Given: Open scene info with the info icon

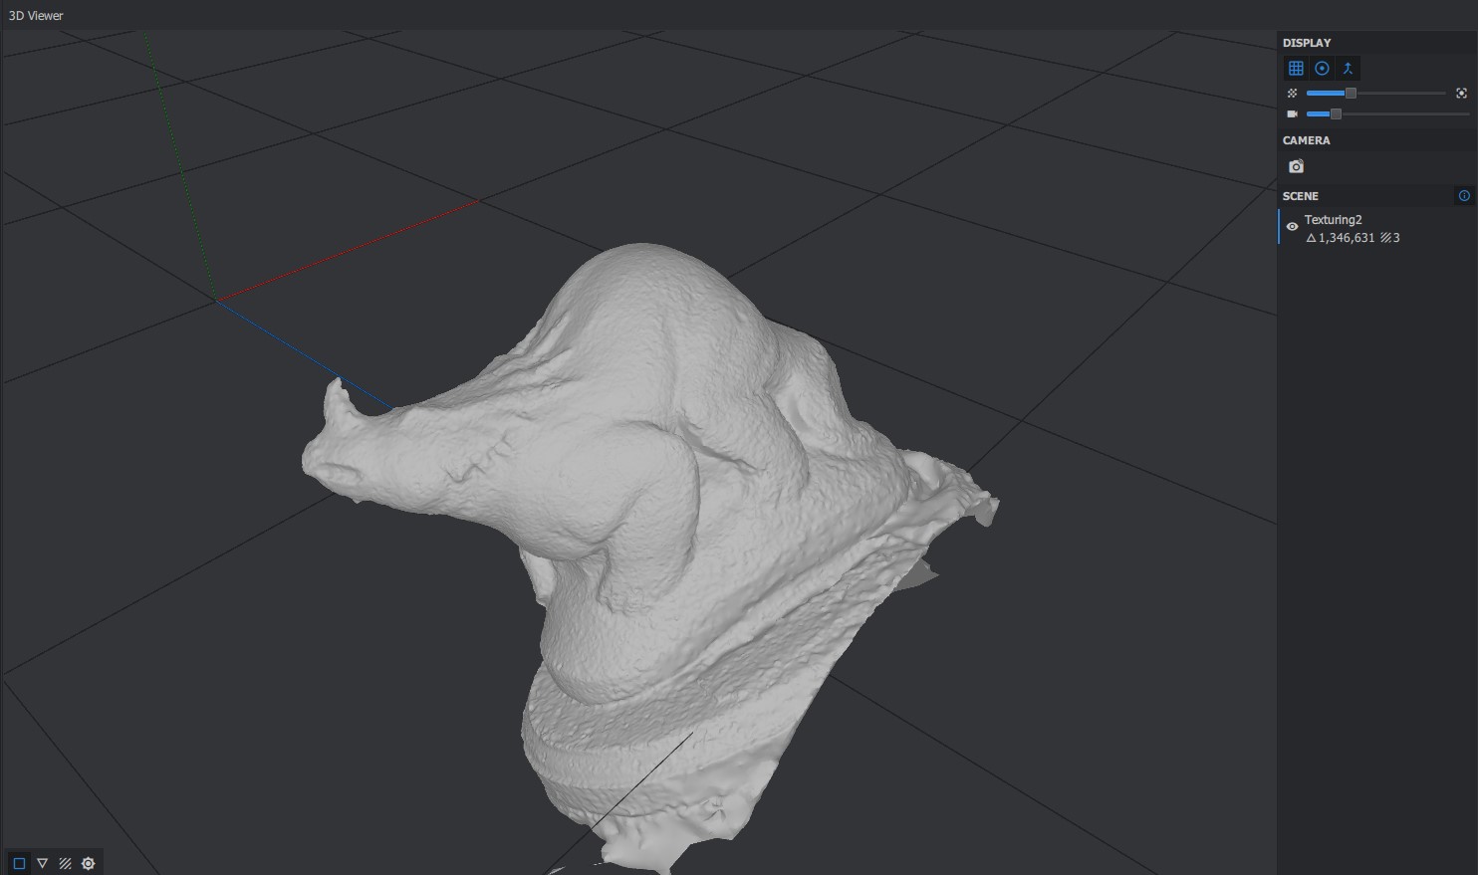Looking at the screenshot, I should point(1463,196).
